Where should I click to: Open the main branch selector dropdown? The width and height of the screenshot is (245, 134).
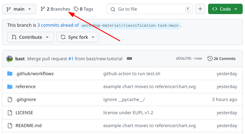tap(19, 9)
